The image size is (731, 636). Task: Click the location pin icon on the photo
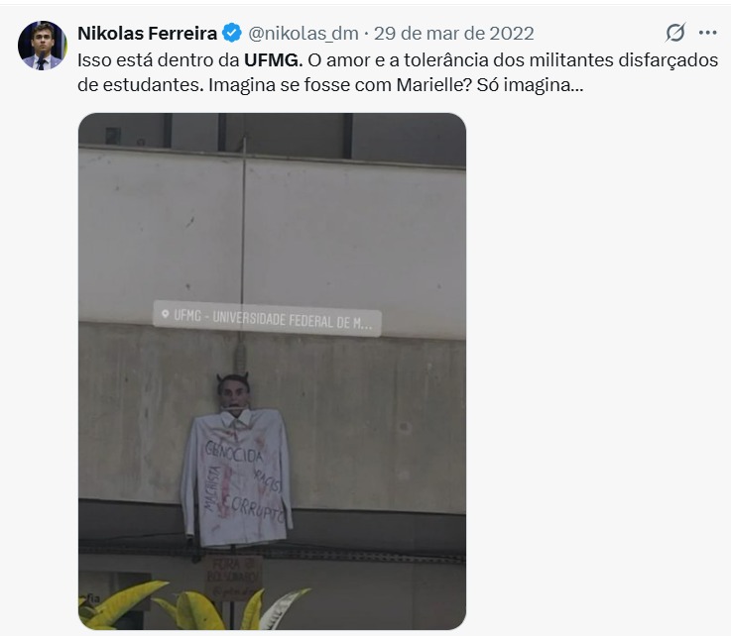coord(165,314)
